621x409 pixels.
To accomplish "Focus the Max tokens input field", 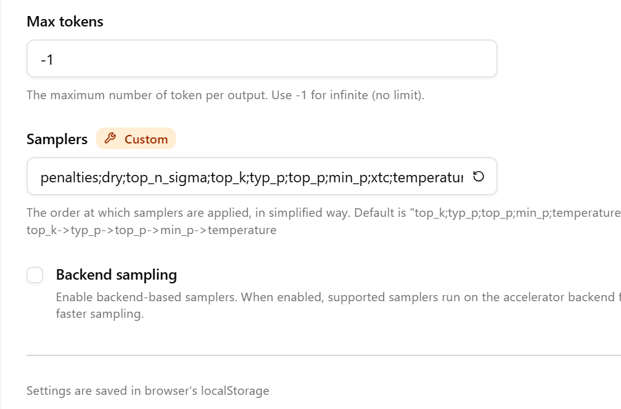I will (x=262, y=59).
